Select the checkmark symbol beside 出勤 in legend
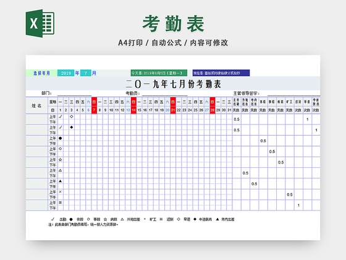The image size is (346, 260). [53, 219]
